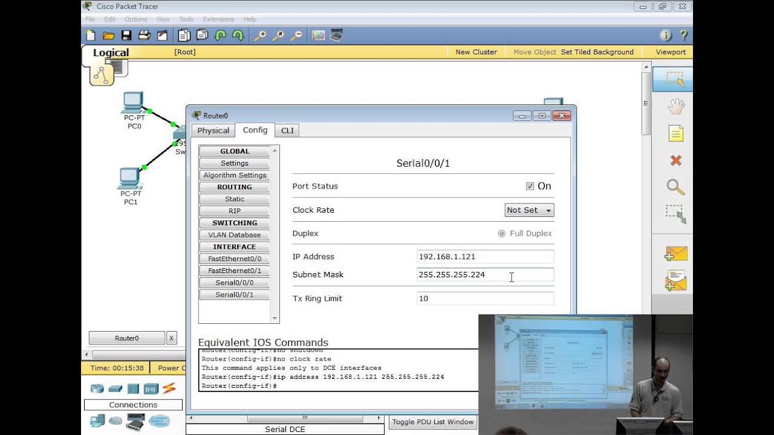The height and width of the screenshot is (435, 774).
Task: Select the Wireless Devices category
Action: coord(151,388)
